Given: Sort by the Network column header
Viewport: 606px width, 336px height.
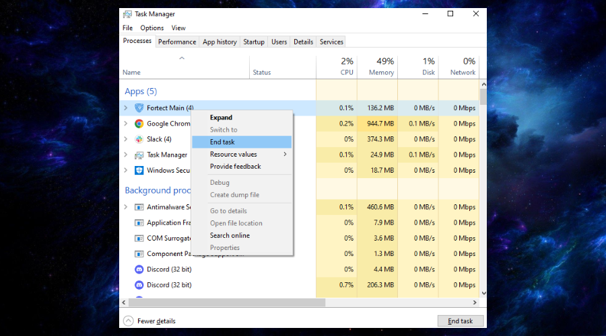Looking at the screenshot, I should point(459,67).
